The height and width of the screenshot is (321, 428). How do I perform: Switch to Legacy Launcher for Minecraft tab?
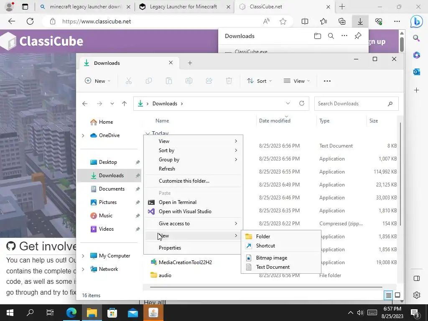(183, 7)
